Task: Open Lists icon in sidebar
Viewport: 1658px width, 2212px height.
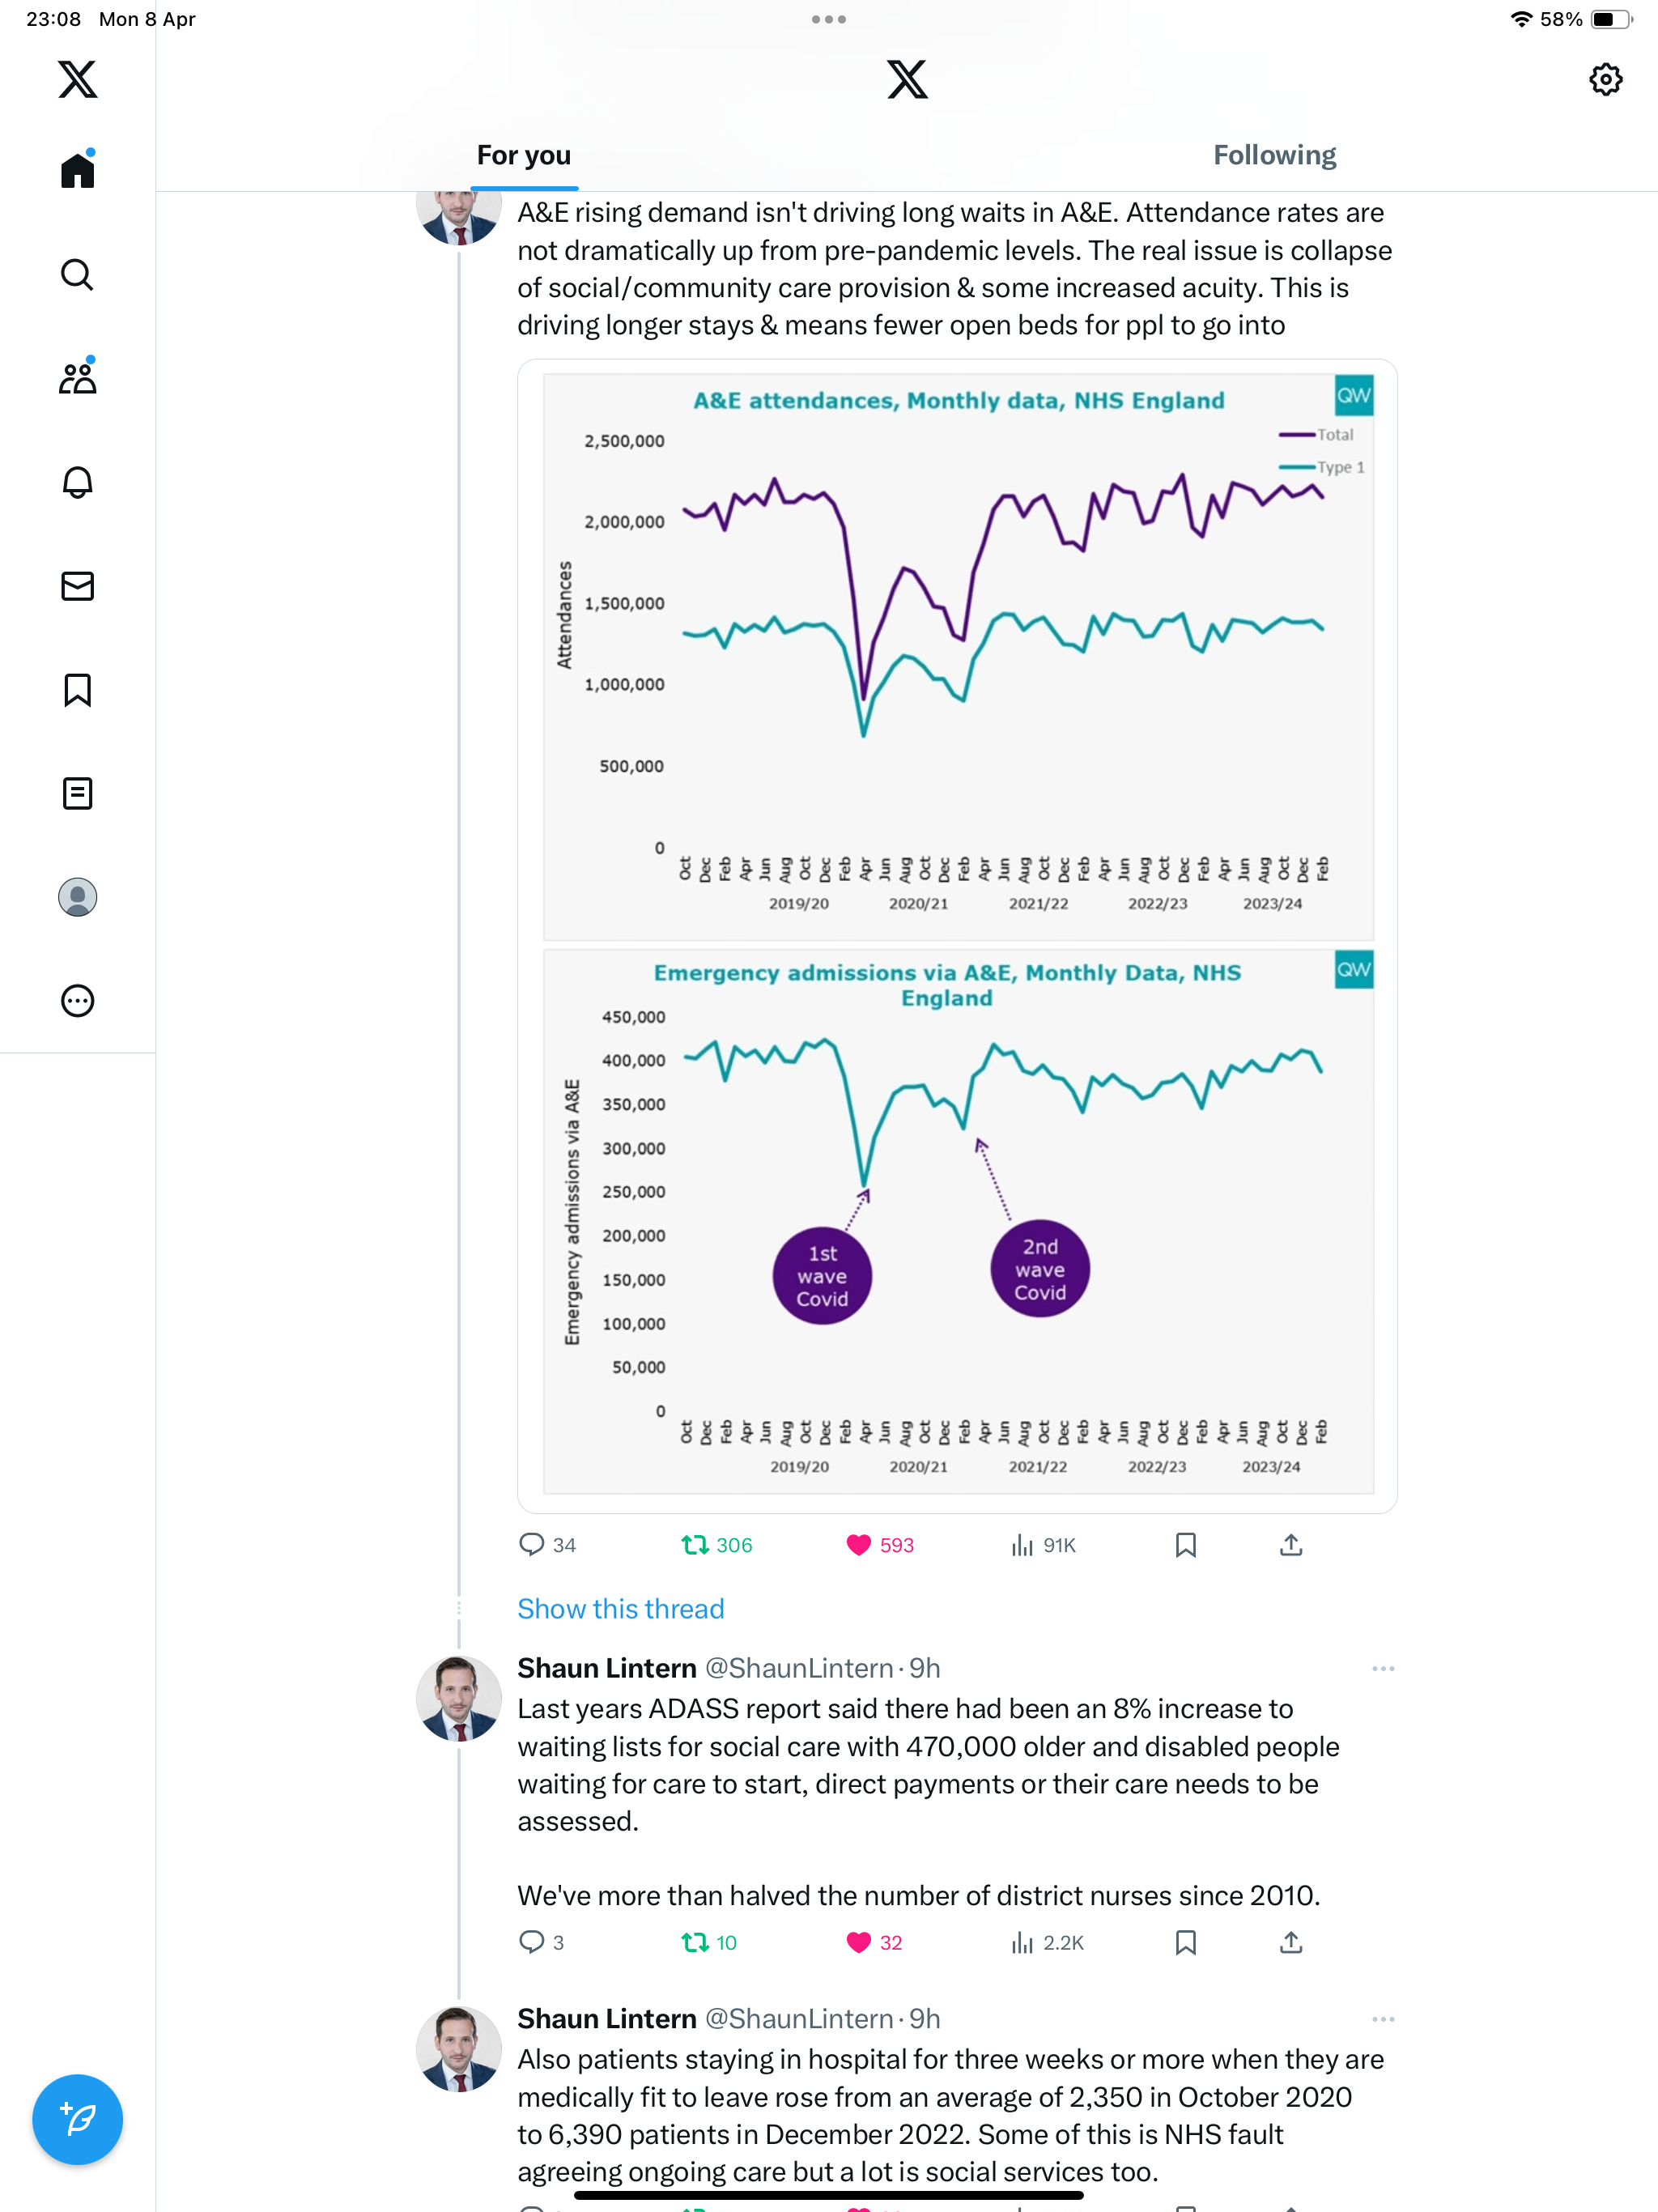Action: click(77, 793)
